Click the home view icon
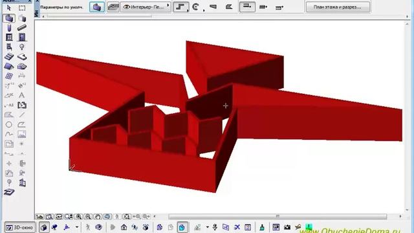Image resolution: width=414 pixels, height=233 pixels. tap(124, 227)
